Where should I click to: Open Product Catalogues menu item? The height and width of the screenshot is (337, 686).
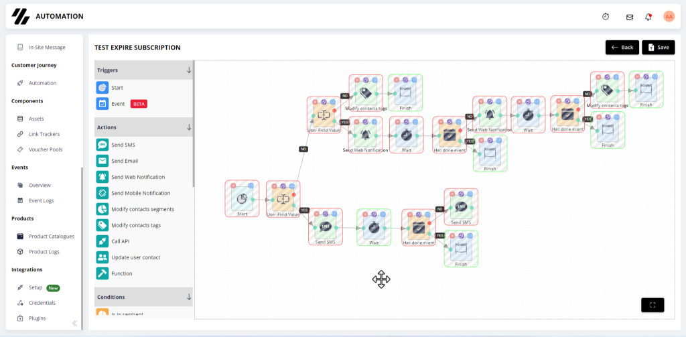click(x=46, y=237)
